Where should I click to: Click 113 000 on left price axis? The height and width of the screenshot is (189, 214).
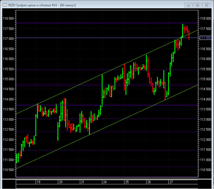point(8,120)
